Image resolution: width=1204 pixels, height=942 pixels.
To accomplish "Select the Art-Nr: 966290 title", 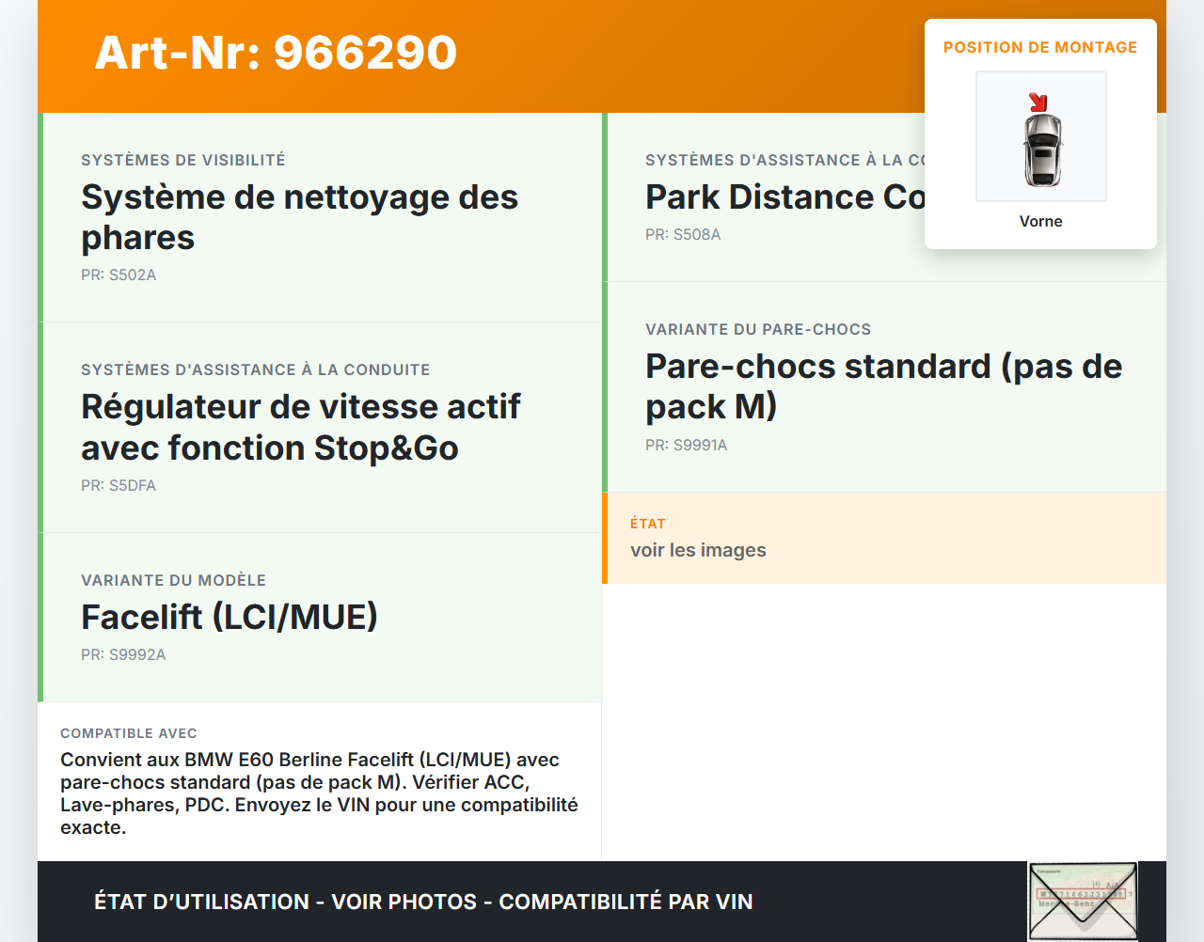I will 275,54.
